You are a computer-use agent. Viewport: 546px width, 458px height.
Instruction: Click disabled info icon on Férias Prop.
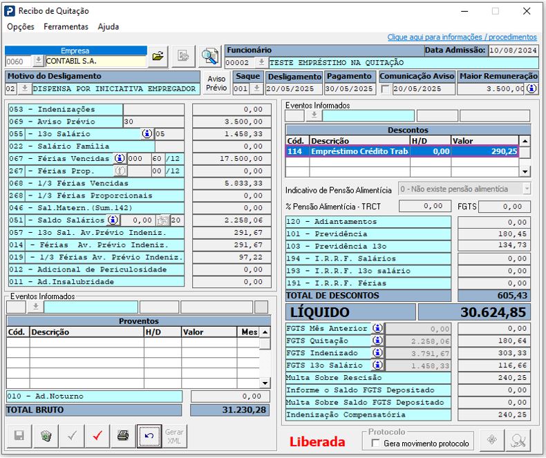120,171
